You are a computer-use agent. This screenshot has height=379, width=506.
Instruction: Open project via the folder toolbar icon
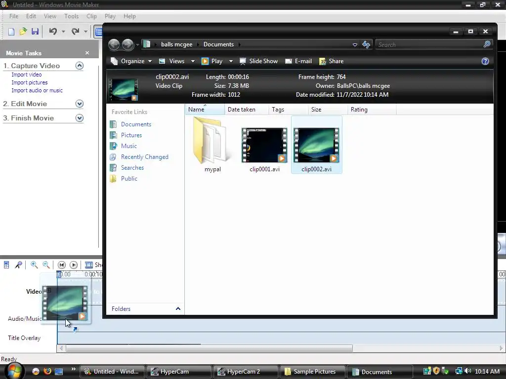pyautogui.click(x=23, y=32)
